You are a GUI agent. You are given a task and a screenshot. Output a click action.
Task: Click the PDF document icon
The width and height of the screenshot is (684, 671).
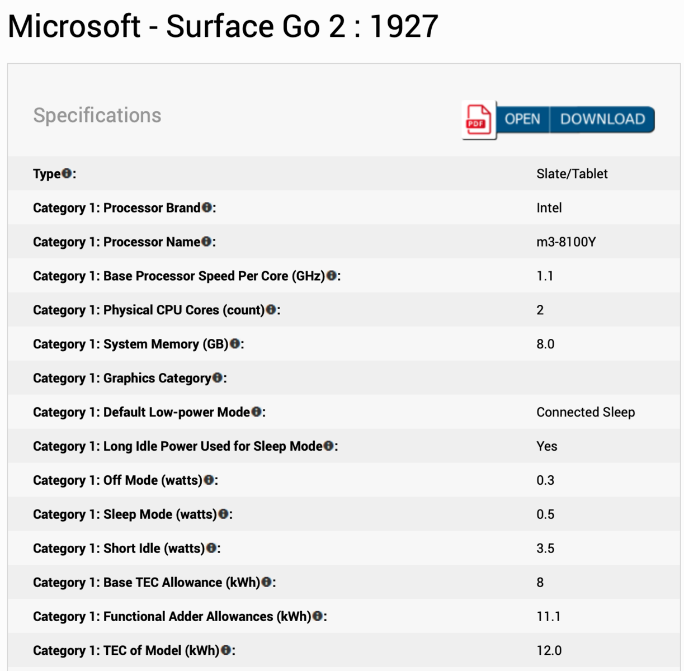[x=479, y=120]
